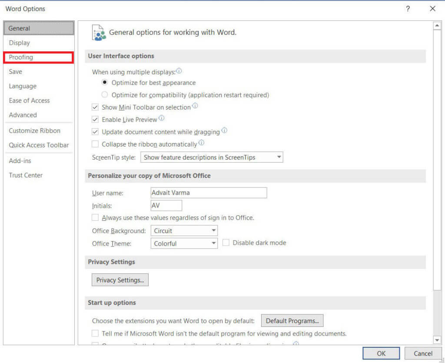Close the Word Options dialog
Viewport: 445px width, 363px height.
tap(432, 9)
